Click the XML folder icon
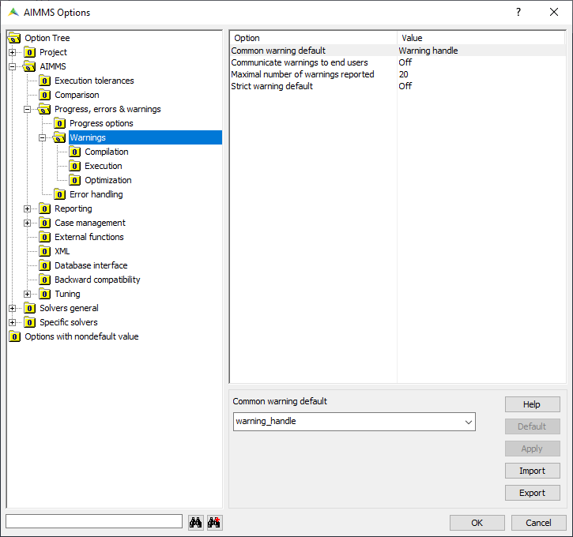The height and width of the screenshot is (537, 573). pos(44,252)
